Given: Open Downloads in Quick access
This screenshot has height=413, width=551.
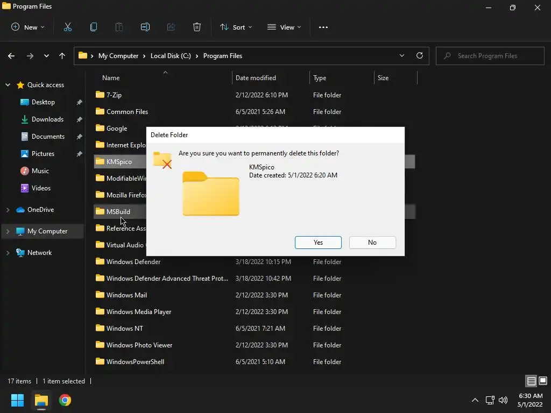Looking at the screenshot, I should coord(47,119).
